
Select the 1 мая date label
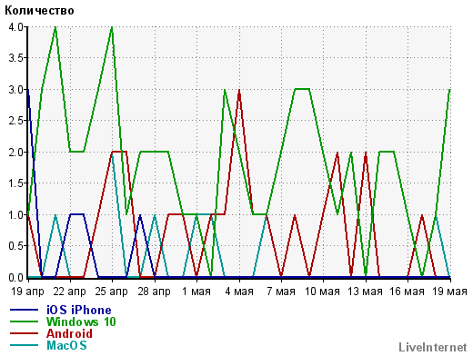coord(196,292)
